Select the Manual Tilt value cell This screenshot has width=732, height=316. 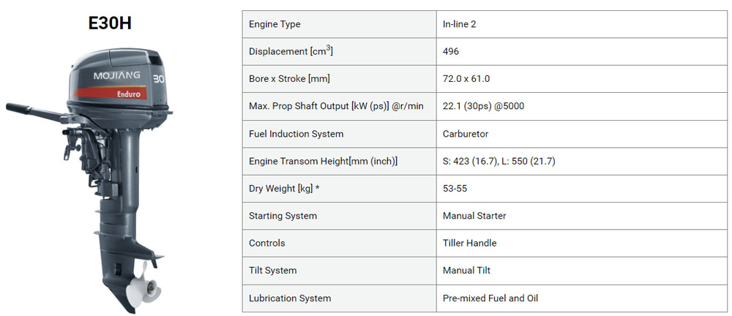(x=581, y=271)
